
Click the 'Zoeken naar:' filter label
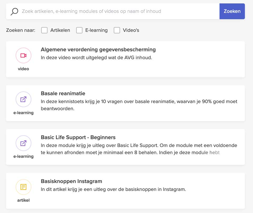[20, 30]
